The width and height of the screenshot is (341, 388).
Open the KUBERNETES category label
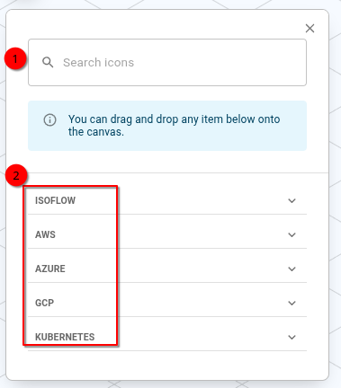pyautogui.click(x=65, y=337)
